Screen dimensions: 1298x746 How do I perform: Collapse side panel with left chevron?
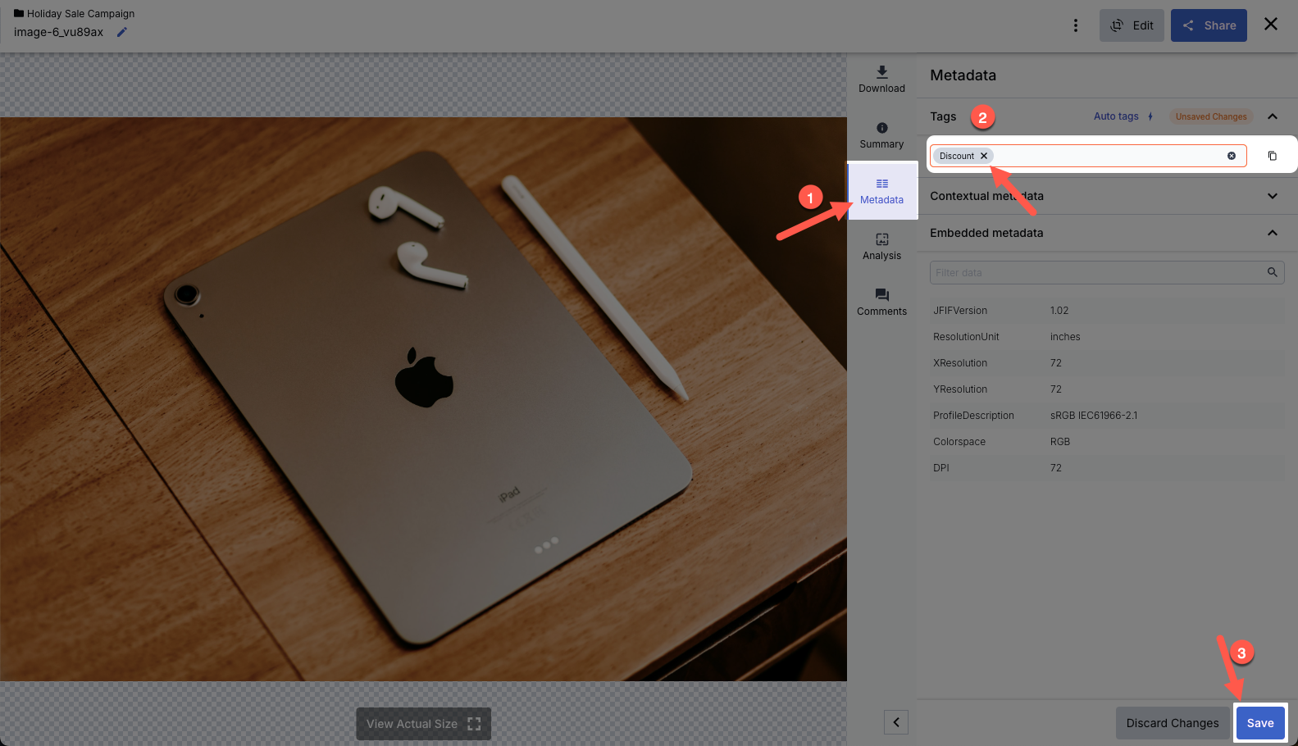click(896, 722)
